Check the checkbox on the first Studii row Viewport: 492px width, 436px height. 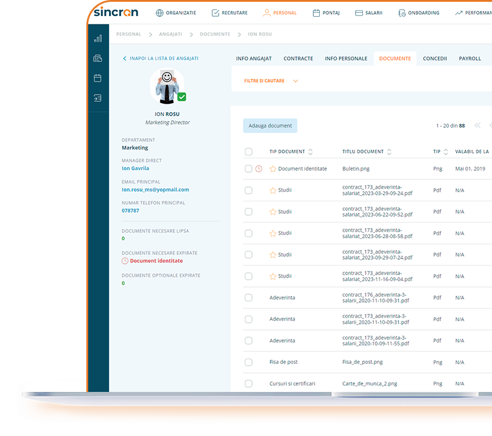pyautogui.click(x=248, y=190)
